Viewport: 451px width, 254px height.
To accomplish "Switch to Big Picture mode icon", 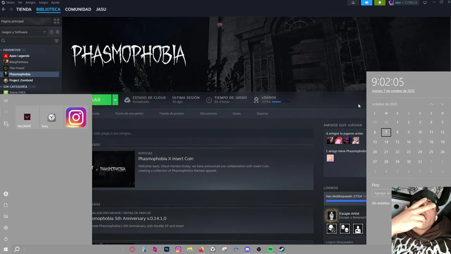I will [425, 2].
